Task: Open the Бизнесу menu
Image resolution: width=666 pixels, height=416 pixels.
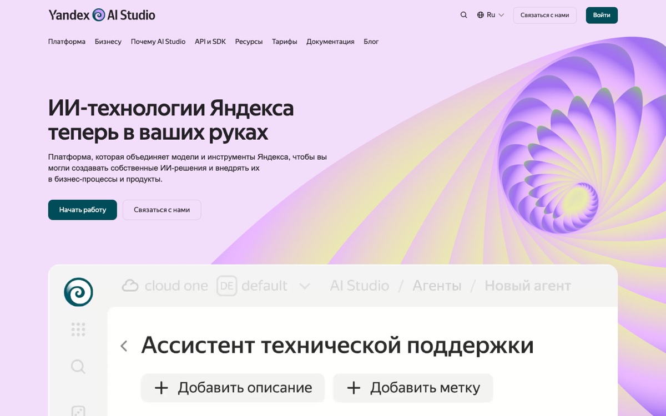Action: point(108,42)
